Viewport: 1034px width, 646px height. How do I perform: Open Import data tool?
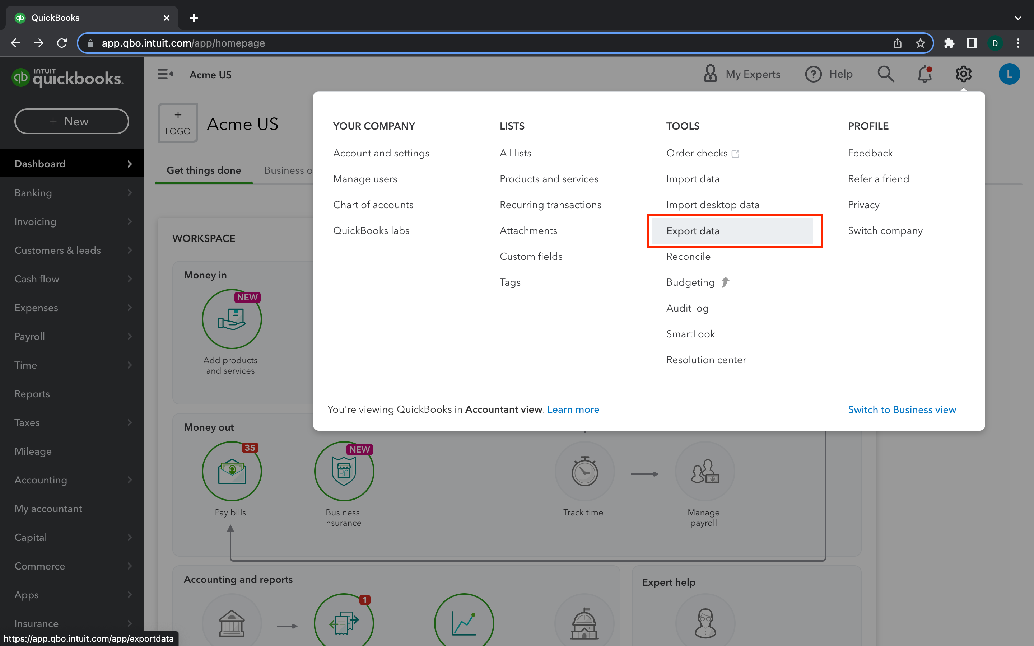coord(693,179)
